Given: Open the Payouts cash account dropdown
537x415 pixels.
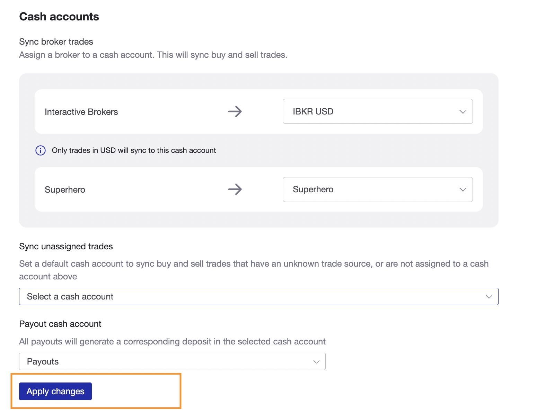Looking at the screenshot, I should click(x=172, y=361).
